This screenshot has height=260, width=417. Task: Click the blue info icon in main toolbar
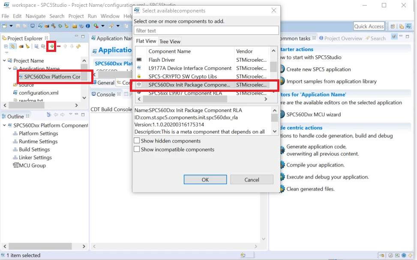click(88, 26)
